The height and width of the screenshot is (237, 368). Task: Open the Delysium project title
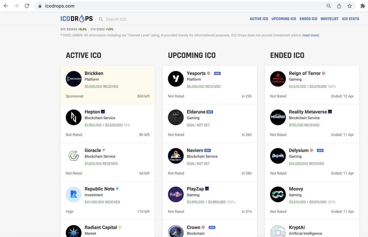299,150
